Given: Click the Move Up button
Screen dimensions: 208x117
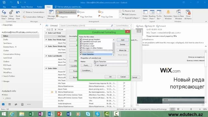Looking at the screenshot, I should coord(123,50).
